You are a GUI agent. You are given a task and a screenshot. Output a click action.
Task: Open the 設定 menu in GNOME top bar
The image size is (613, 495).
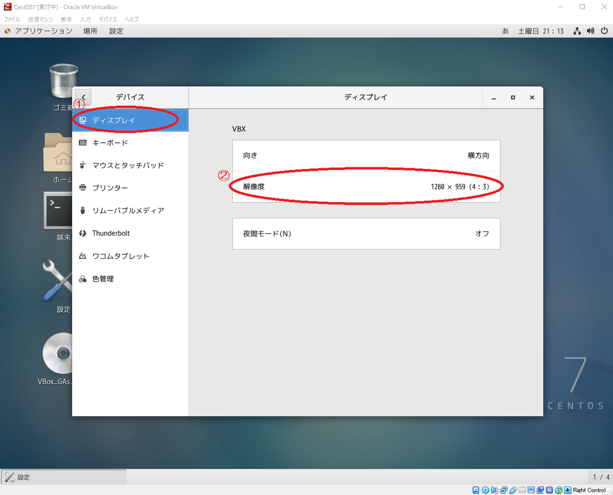(116, 31)
